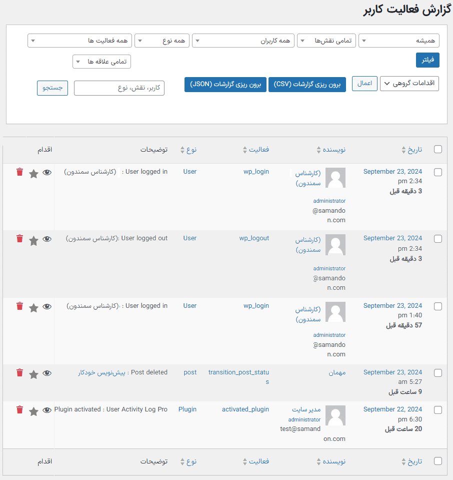Image resolution: width=453 pixels, height=480 pixels.
Task: Click the User type link in wp_logout row
Action: click(x=190, y=238)
